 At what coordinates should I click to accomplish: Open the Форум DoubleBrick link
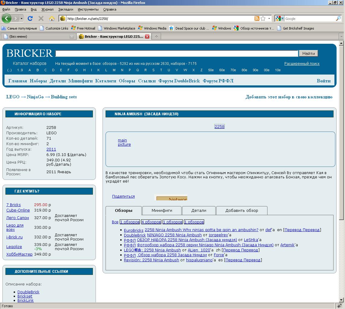pos(179,81)
